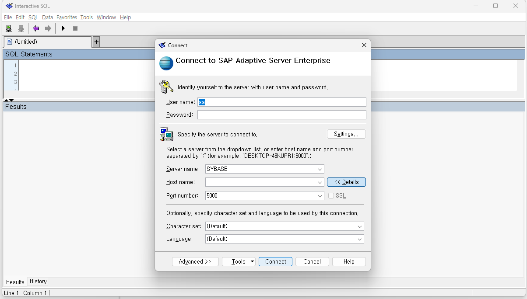Click the collapse-pane arrows above Results
Viewport: 527px width, 299px height.
pos(9,100)
